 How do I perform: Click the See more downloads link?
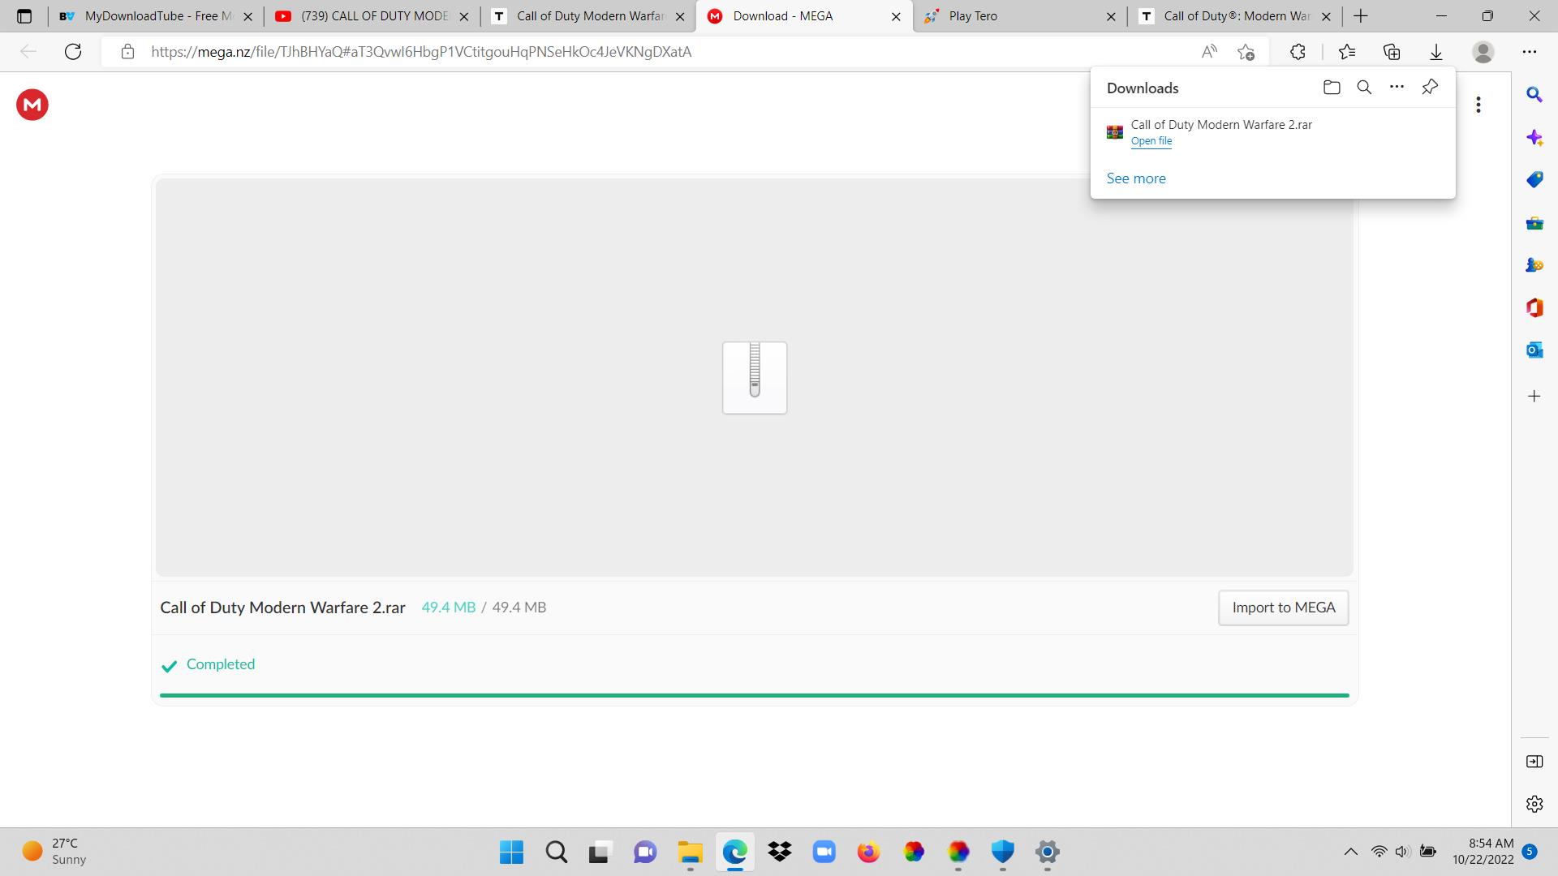(x=1136, y=178)
